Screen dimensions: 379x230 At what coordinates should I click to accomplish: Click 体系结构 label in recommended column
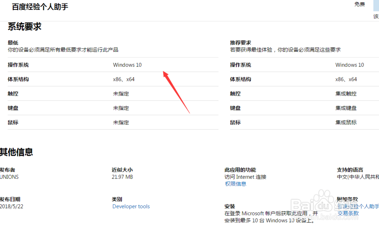pos(241,79)
